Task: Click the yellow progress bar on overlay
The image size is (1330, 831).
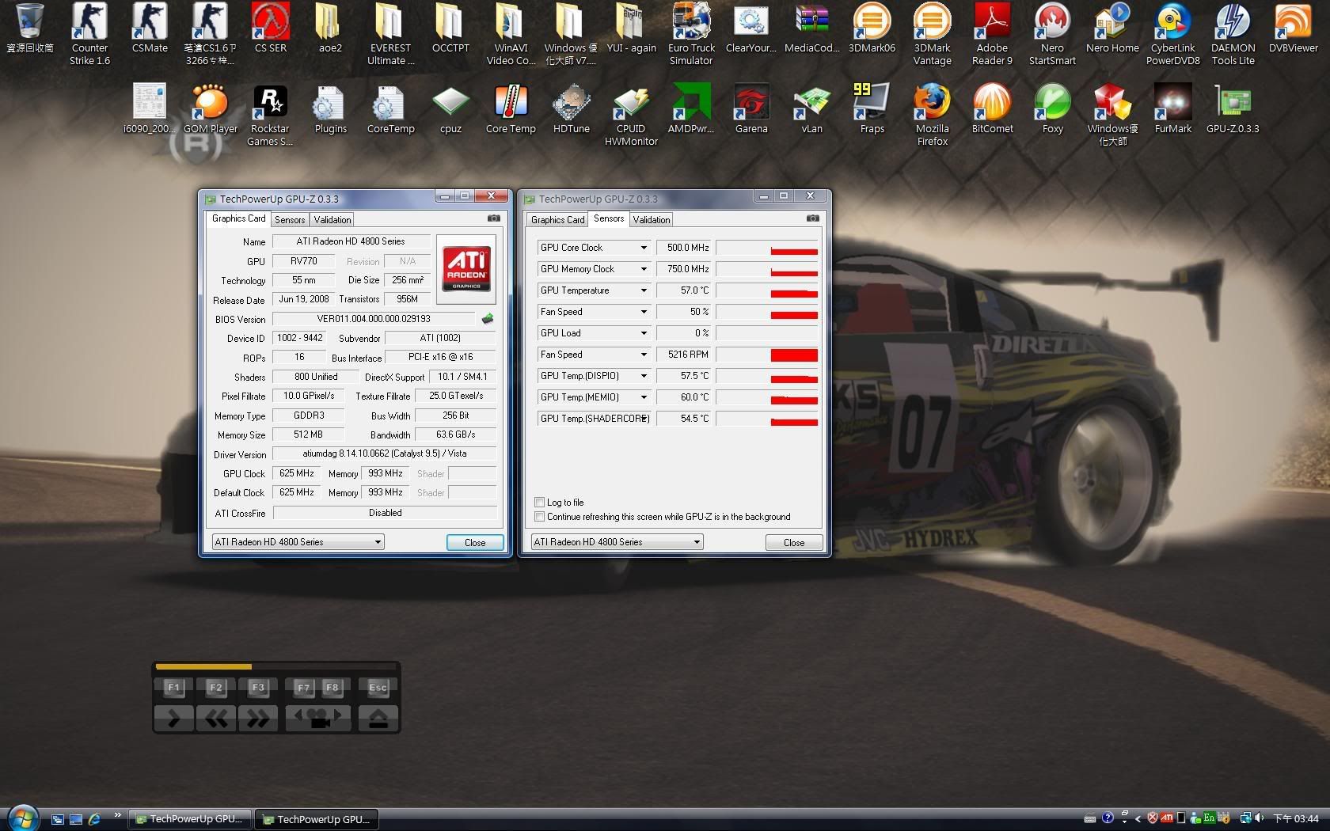Action: (203, 666)
